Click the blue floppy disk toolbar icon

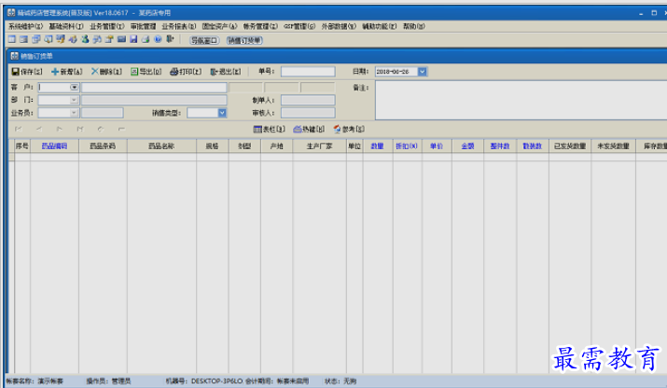pos(133,39)
